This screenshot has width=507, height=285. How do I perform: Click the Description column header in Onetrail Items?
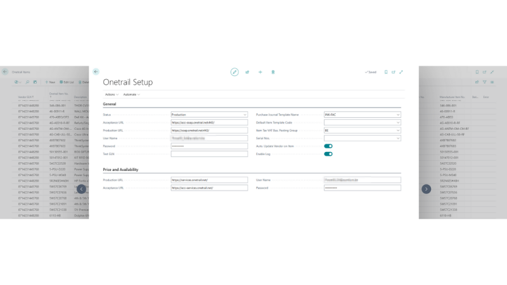coord(80,97)
